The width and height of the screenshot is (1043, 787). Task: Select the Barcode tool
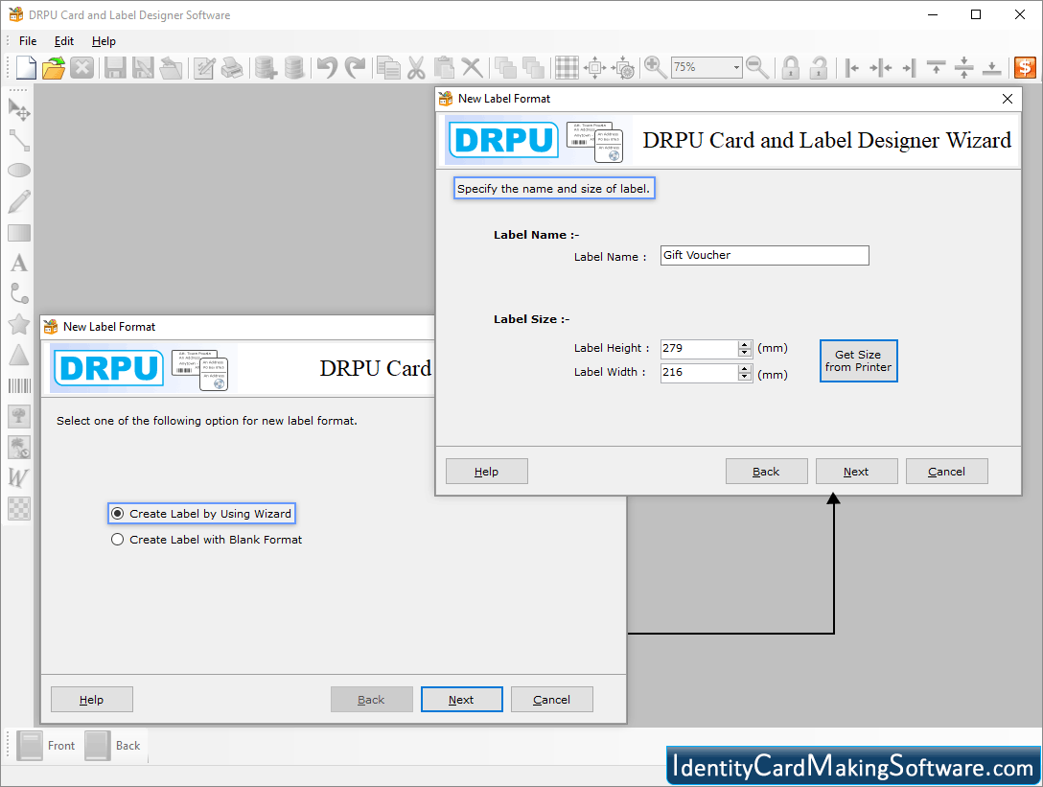tap(19, 386)
